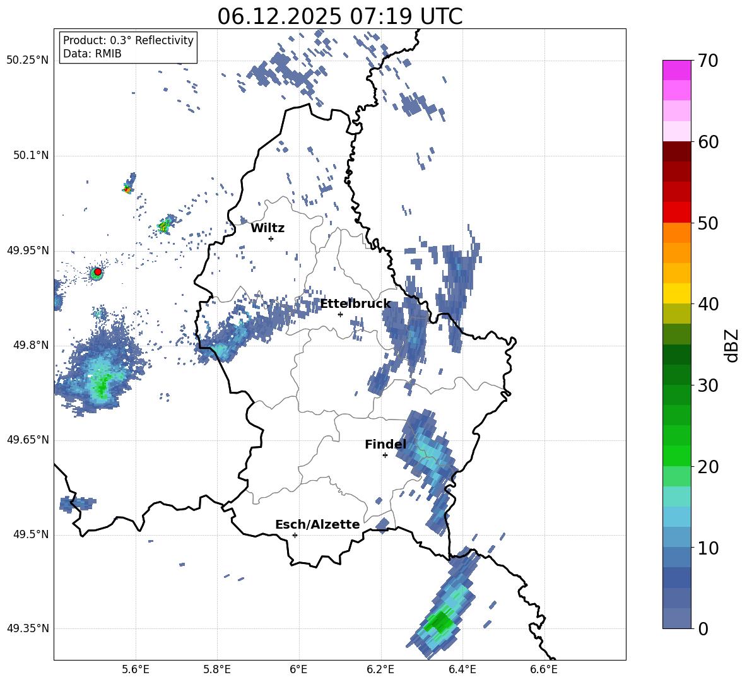Click the 5.8°E longitude label
This screenshot has height=682, width=747.
[217, 669]
